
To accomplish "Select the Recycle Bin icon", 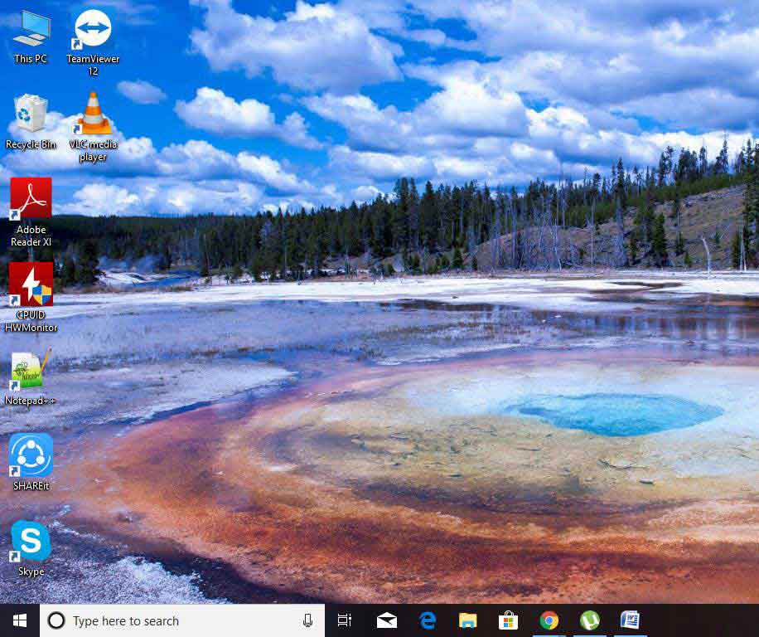I will pos(31,122).
